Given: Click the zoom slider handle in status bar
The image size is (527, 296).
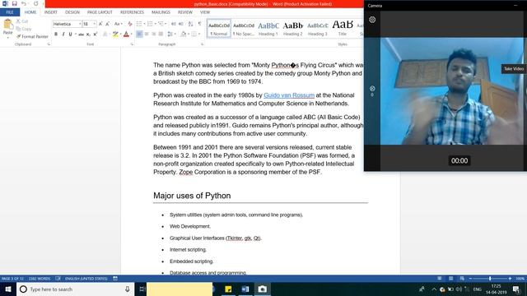Looking at the screenshot, I should pyautogui.click(x=490, y=279).
